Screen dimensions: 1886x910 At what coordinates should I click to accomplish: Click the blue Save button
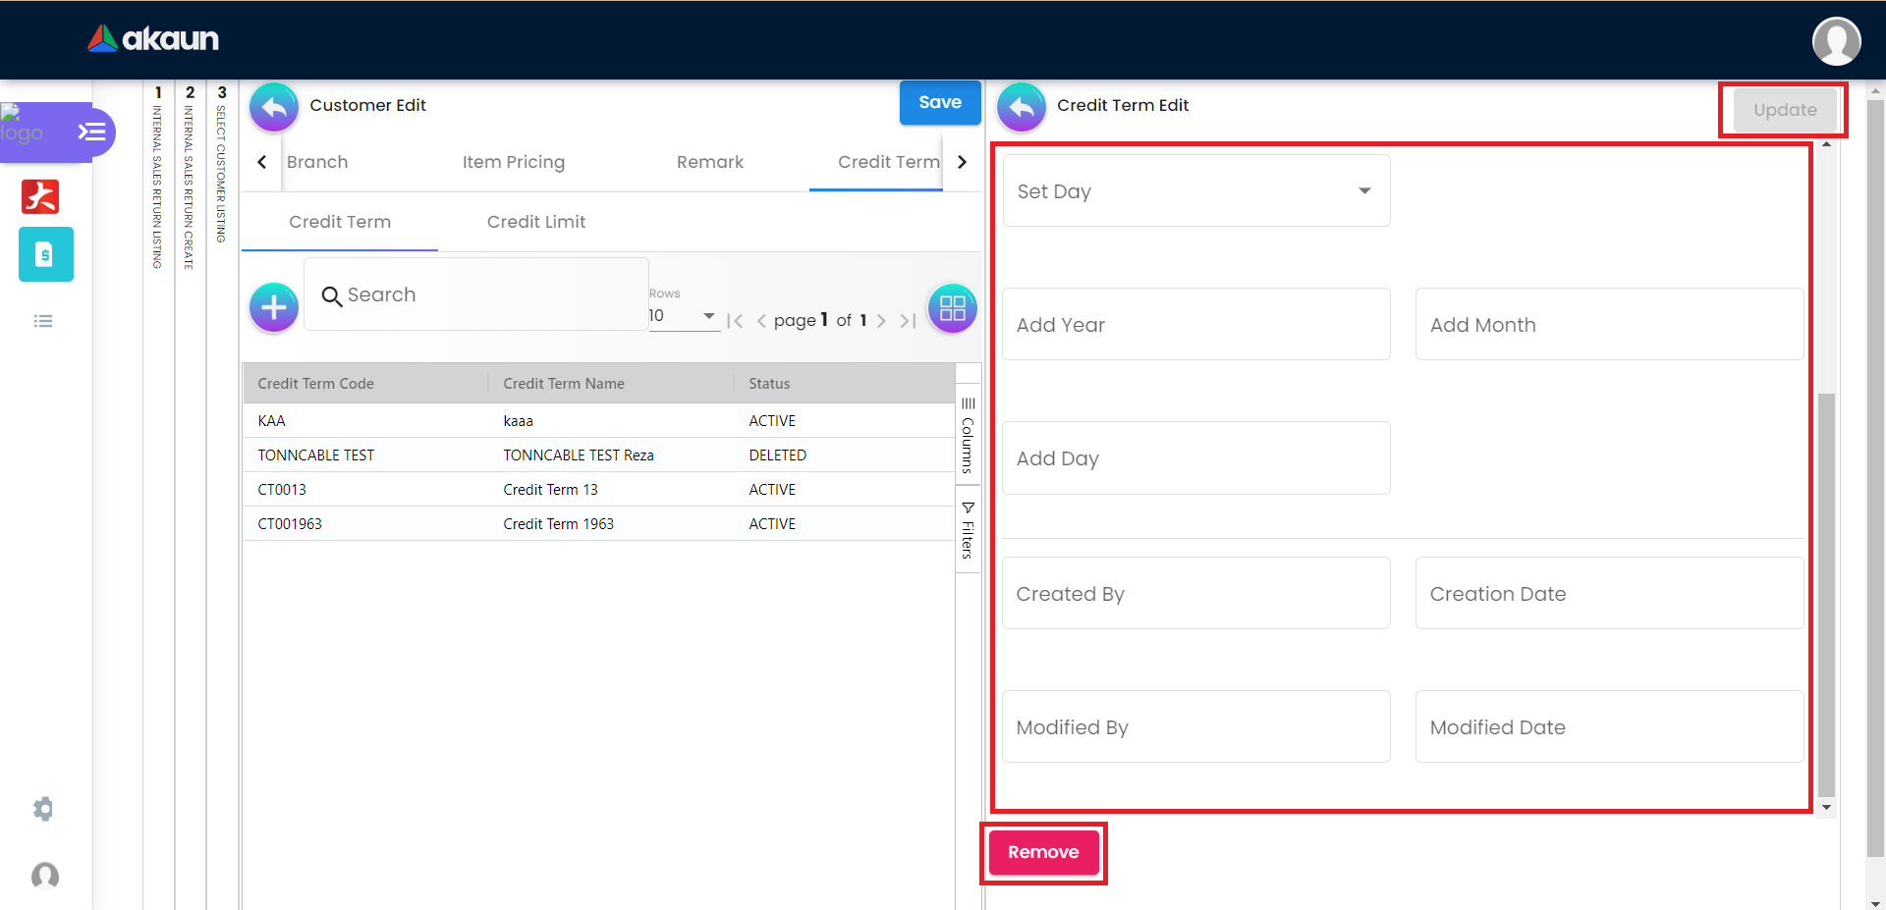click(939, 102)
